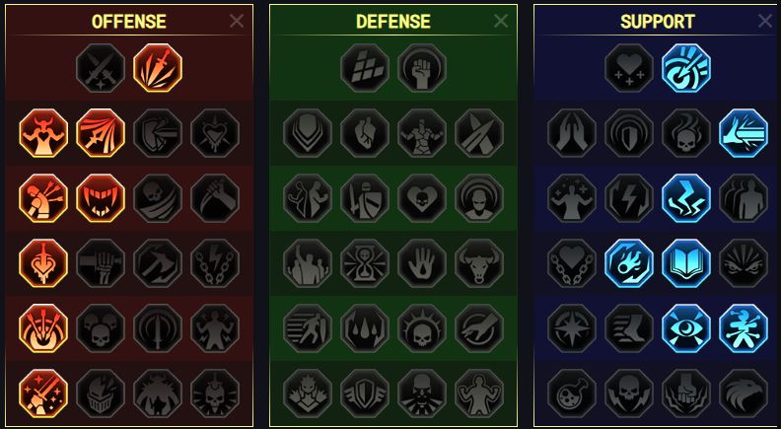Screen dimensions: 781x429
Task: Close the Support mastery tree
Action: 765,21
